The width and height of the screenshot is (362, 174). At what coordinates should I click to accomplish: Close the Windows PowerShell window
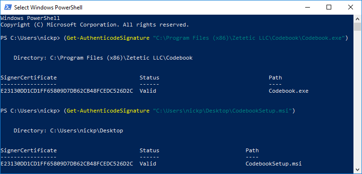351,8
